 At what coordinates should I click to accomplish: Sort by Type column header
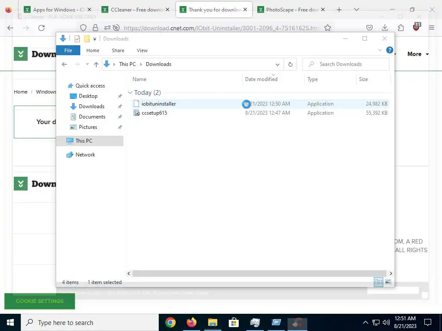(x=313, y=79)
